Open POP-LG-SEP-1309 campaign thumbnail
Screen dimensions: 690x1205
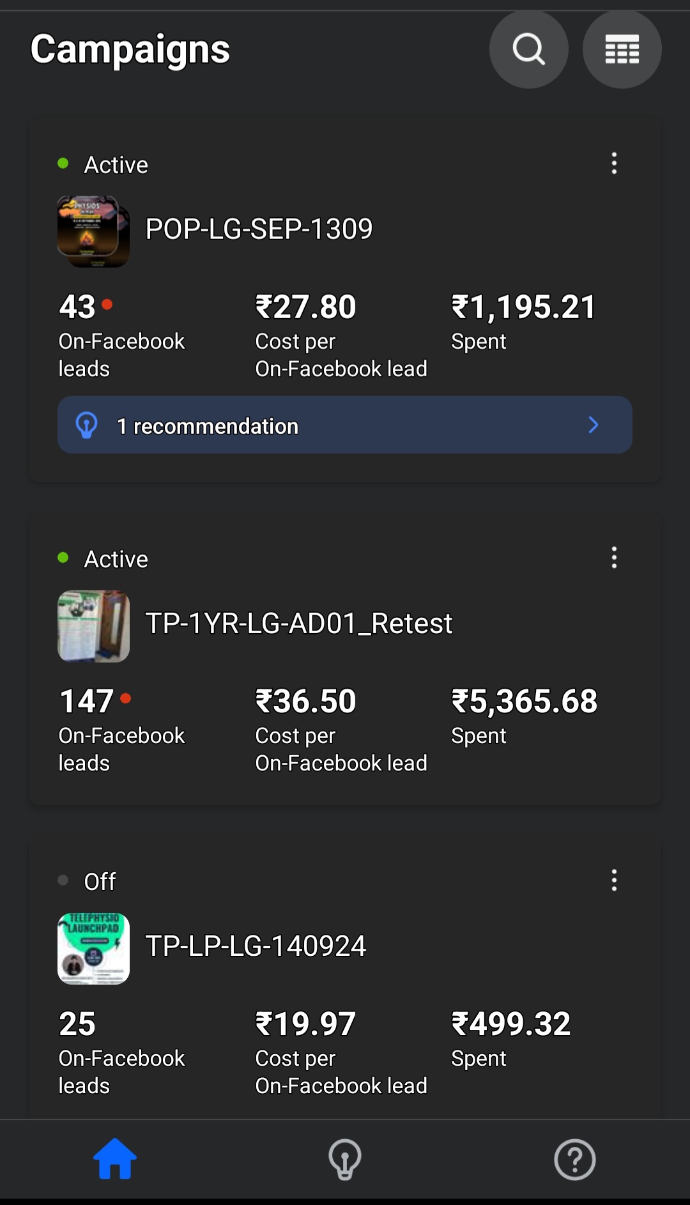(x=93, y=231)
